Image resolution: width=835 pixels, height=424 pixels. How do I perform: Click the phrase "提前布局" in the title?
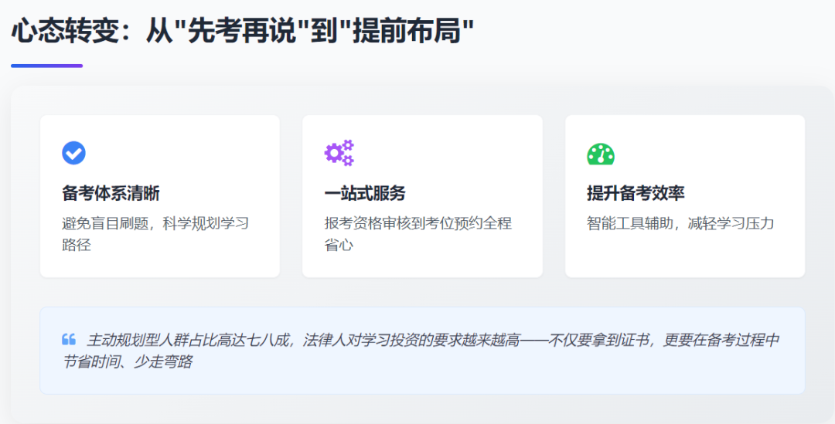tap(411, 32)
